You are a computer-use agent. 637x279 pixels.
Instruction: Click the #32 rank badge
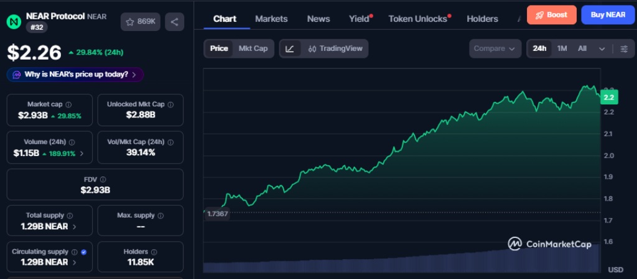(x=37, y=27)
